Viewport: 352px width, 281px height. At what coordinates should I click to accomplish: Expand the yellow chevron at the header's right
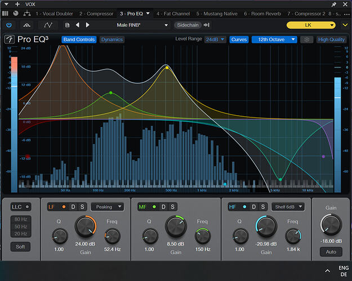click(345, 25)
